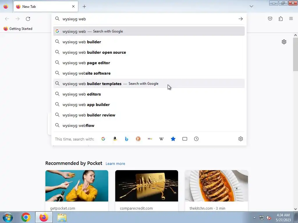
Task: Close the New Tab tab
Action: click(73, 6)
